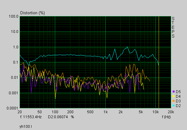
Task: Click the orange D3 legend swatch
Action: click(174, 101)
